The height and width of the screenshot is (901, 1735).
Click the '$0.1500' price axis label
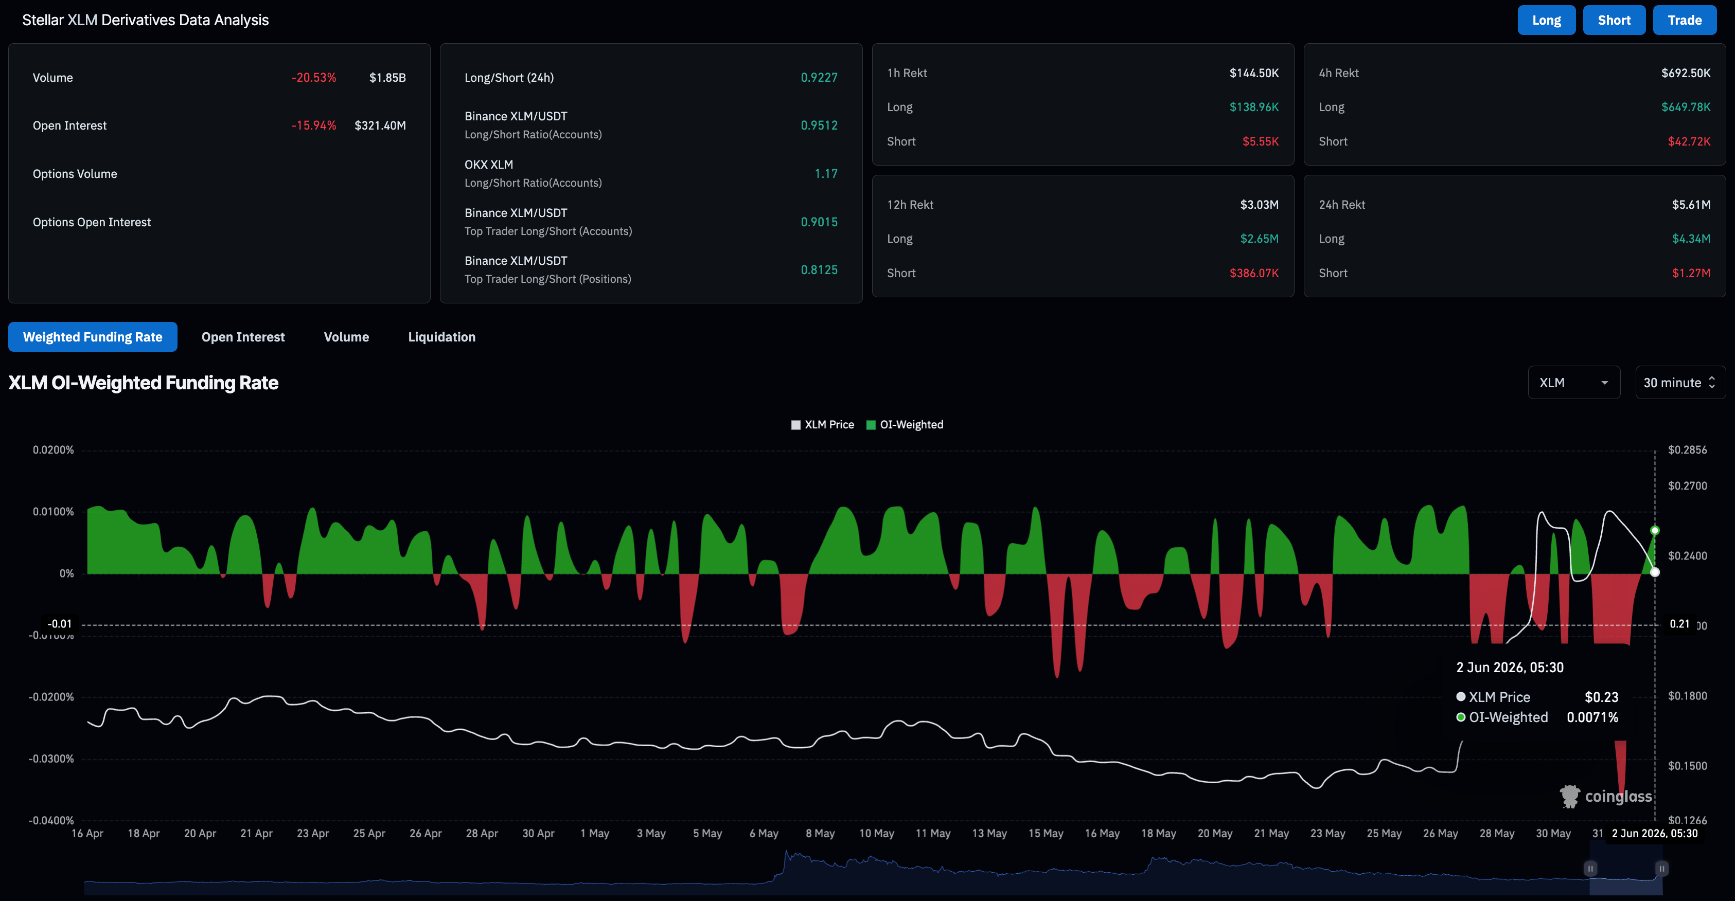(x=1687, y=766)
